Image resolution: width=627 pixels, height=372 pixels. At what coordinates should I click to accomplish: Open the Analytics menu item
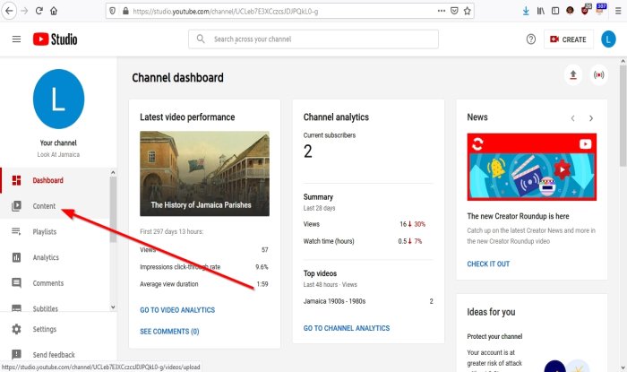point(55,257)
